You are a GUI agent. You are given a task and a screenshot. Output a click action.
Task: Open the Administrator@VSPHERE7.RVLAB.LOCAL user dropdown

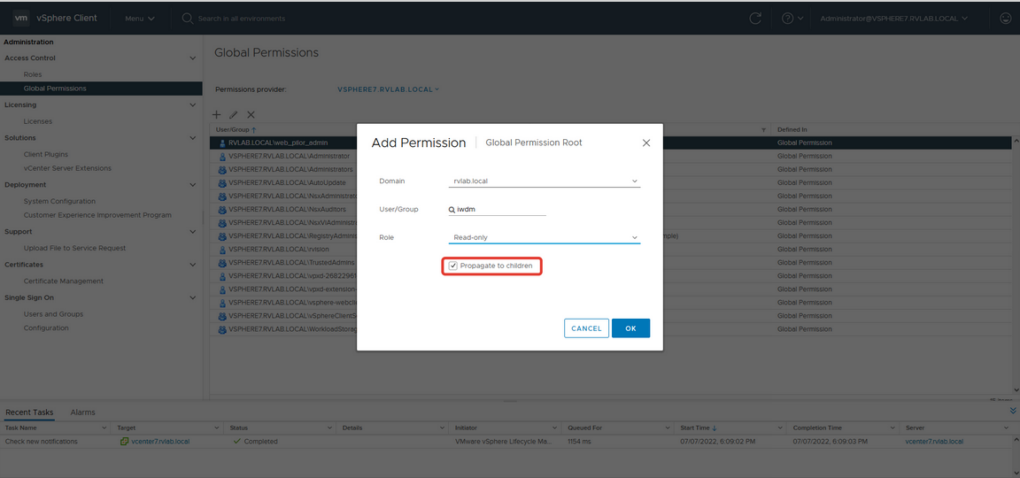click(x=893, y=19)
